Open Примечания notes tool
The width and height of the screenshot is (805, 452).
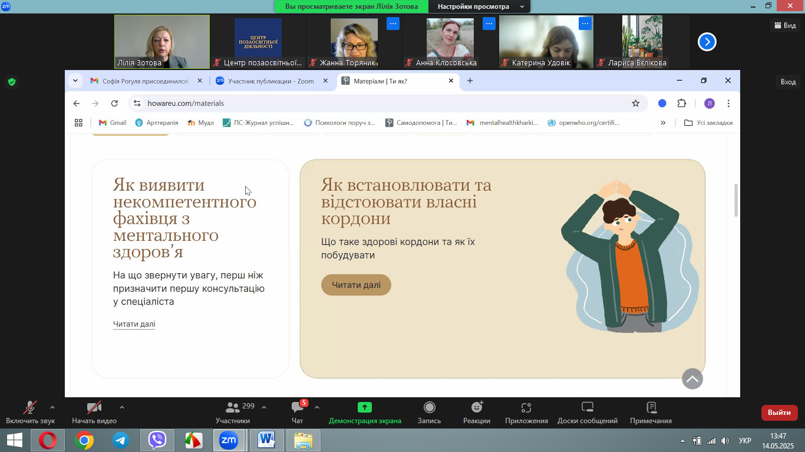(651, 413)
